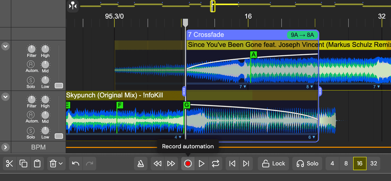The width and height of the screenshot is (391, 181).
Task: Click Skypunch track volume fader handle
Action: (59, 136)
